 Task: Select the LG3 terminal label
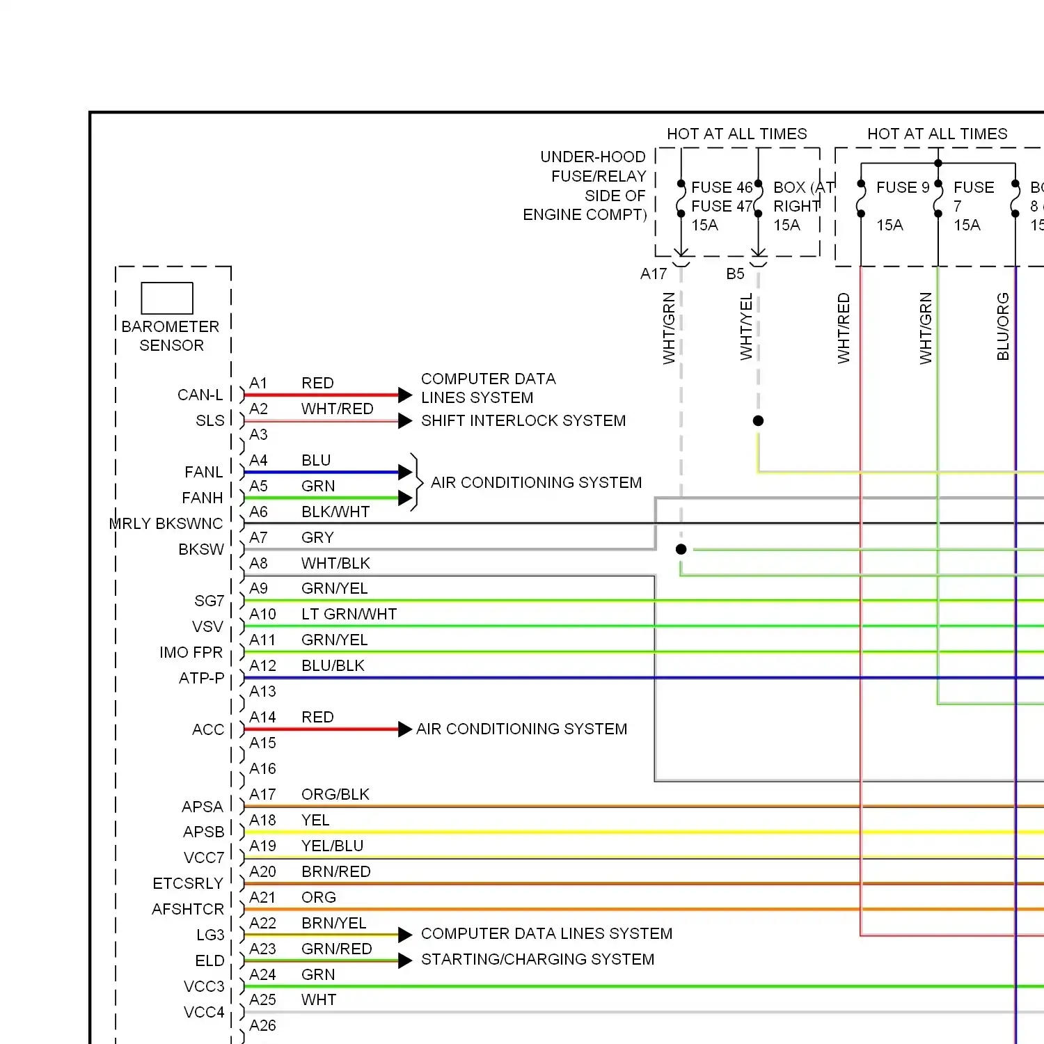(210, 935)
